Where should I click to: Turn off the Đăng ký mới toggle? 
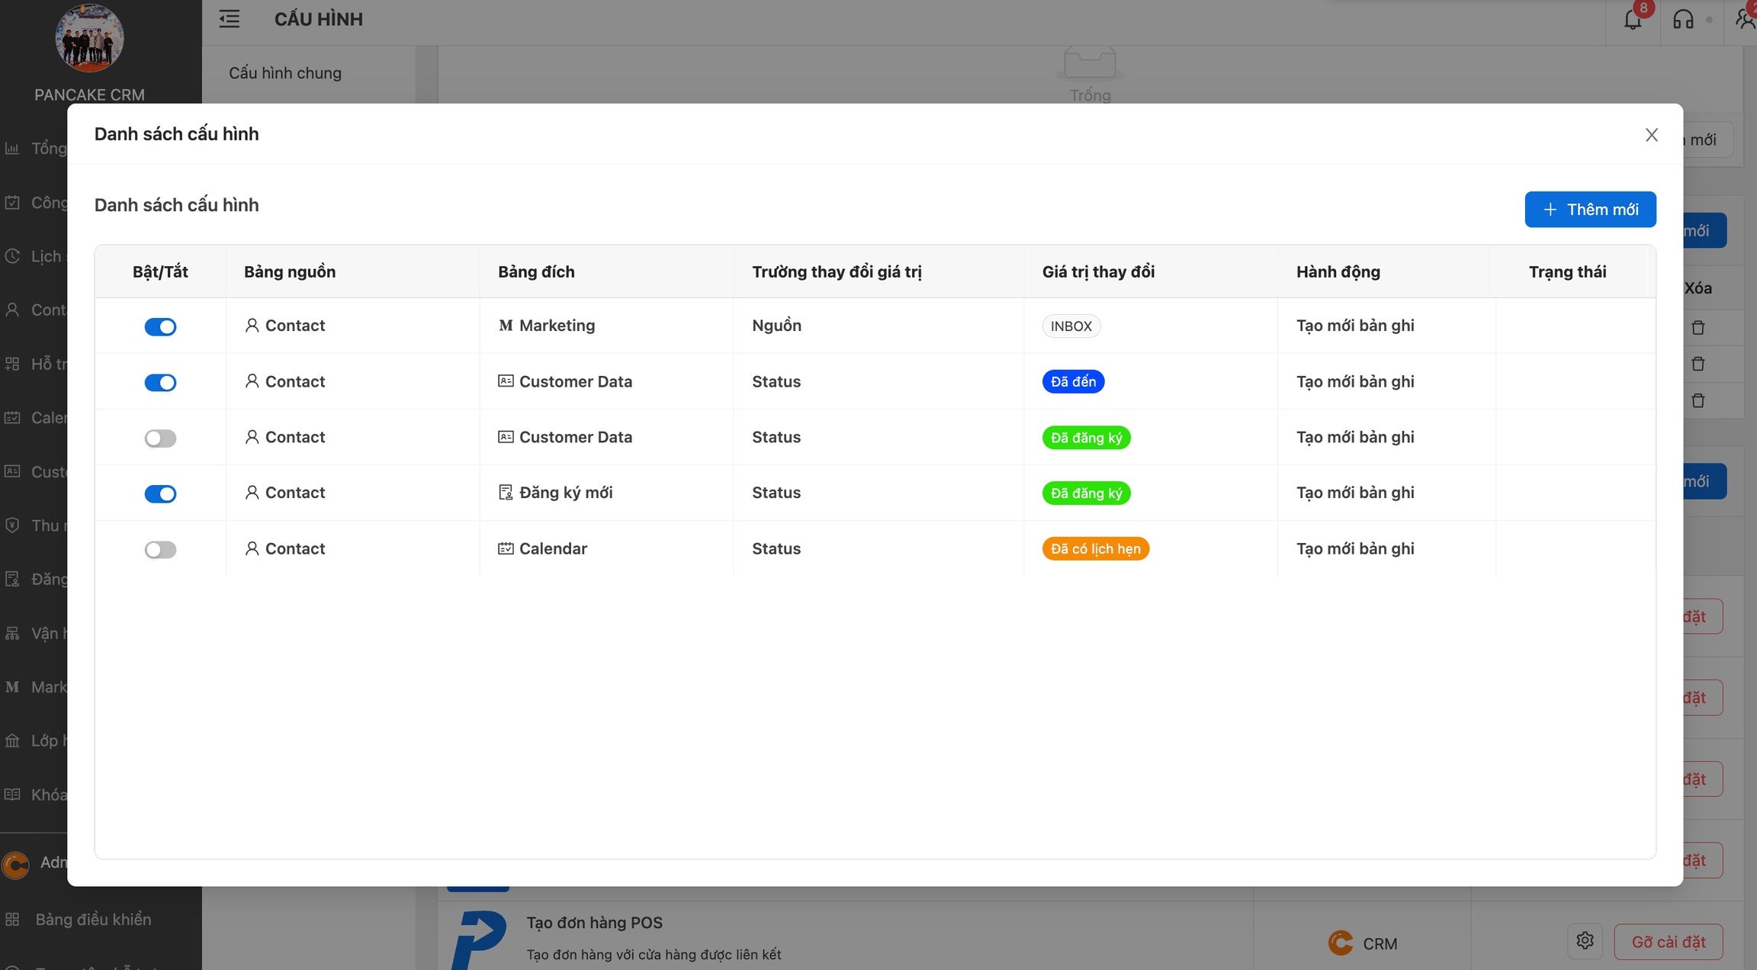click(160, 494)
